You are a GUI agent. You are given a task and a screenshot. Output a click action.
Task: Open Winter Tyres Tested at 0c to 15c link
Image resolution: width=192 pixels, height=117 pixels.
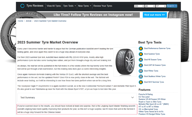coord(151,111)
